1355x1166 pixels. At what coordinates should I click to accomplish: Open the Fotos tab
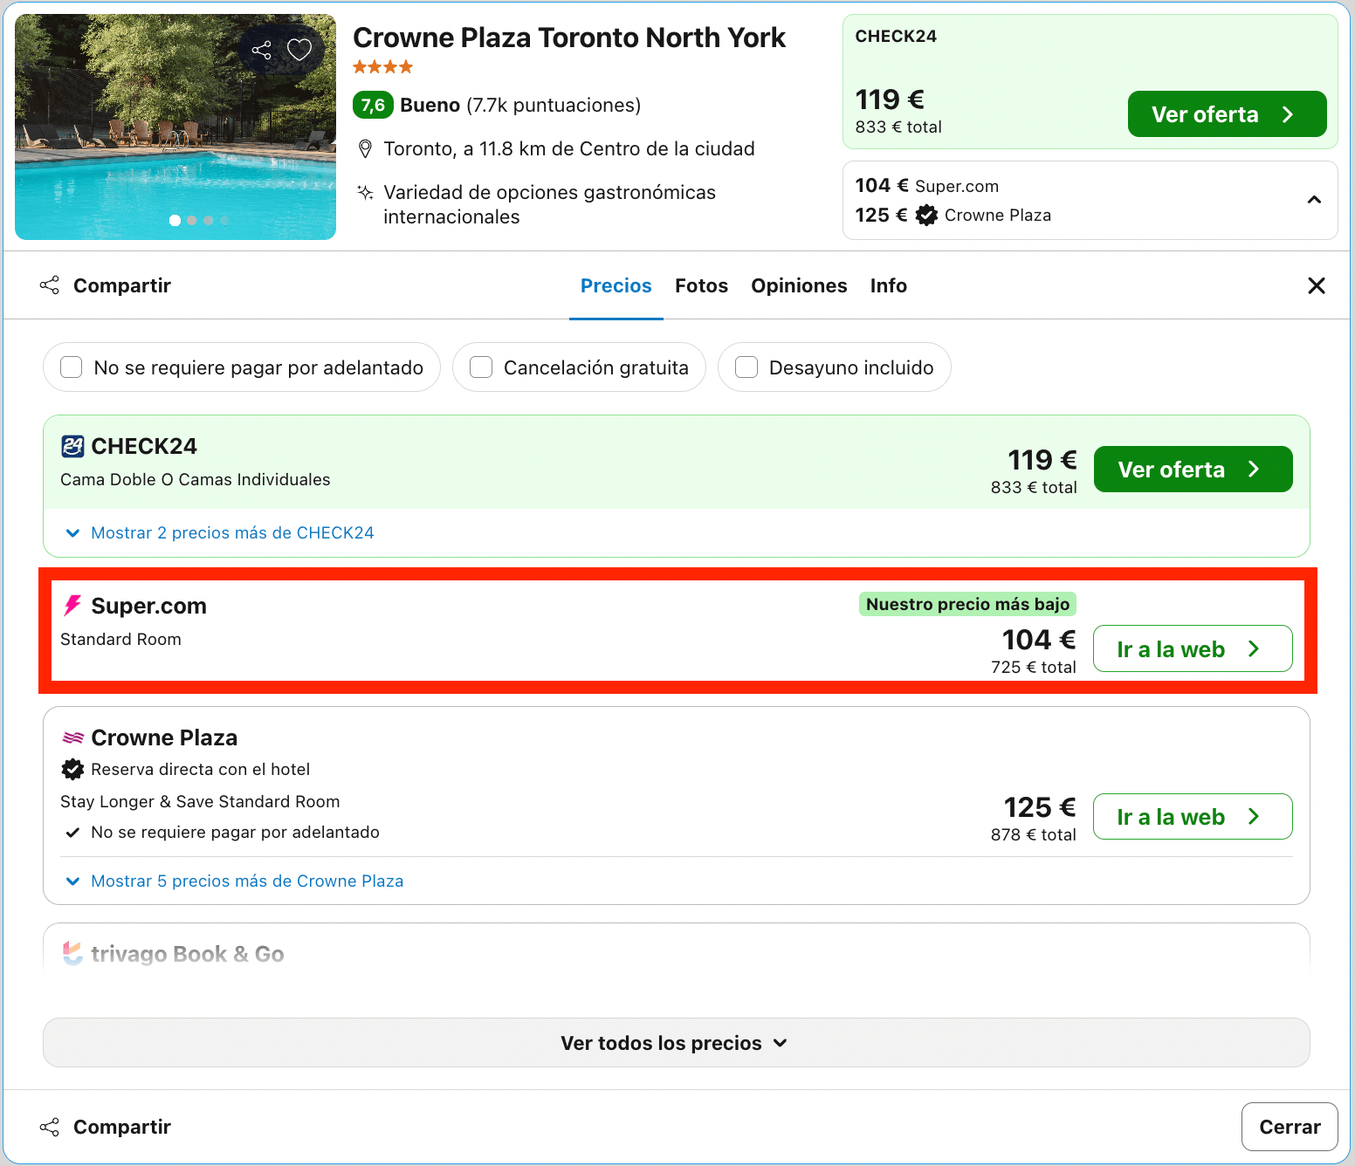point(701,285)
